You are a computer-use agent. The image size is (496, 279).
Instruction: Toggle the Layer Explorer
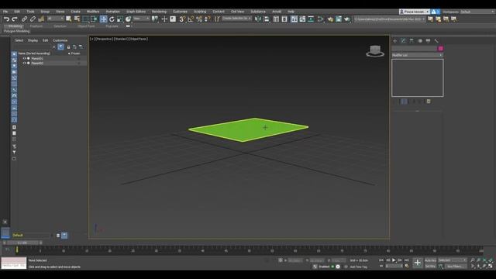pos(284,19)
